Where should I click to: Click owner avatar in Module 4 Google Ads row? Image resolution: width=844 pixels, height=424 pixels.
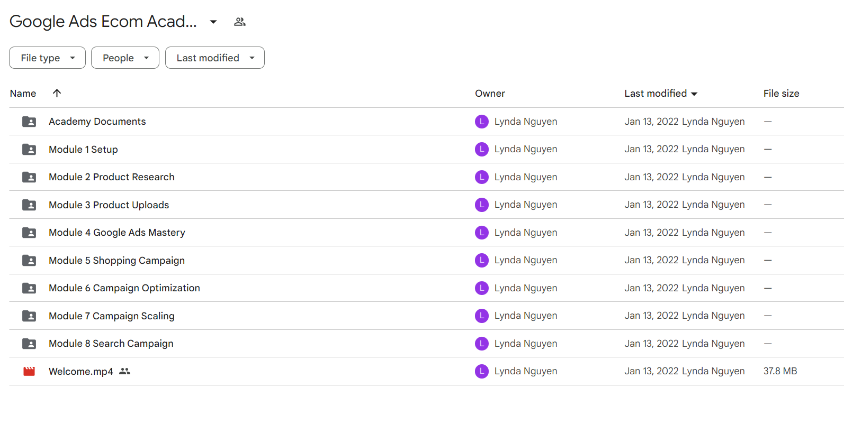pyautogui.click(x=482, y=233)
